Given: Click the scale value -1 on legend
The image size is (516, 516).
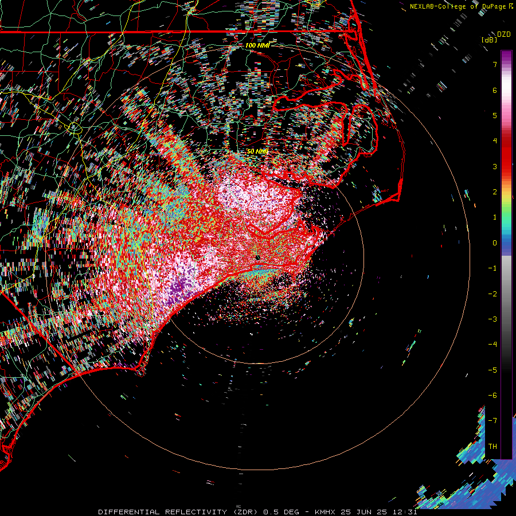Looking at the screenshot, I should pos(492,268).
